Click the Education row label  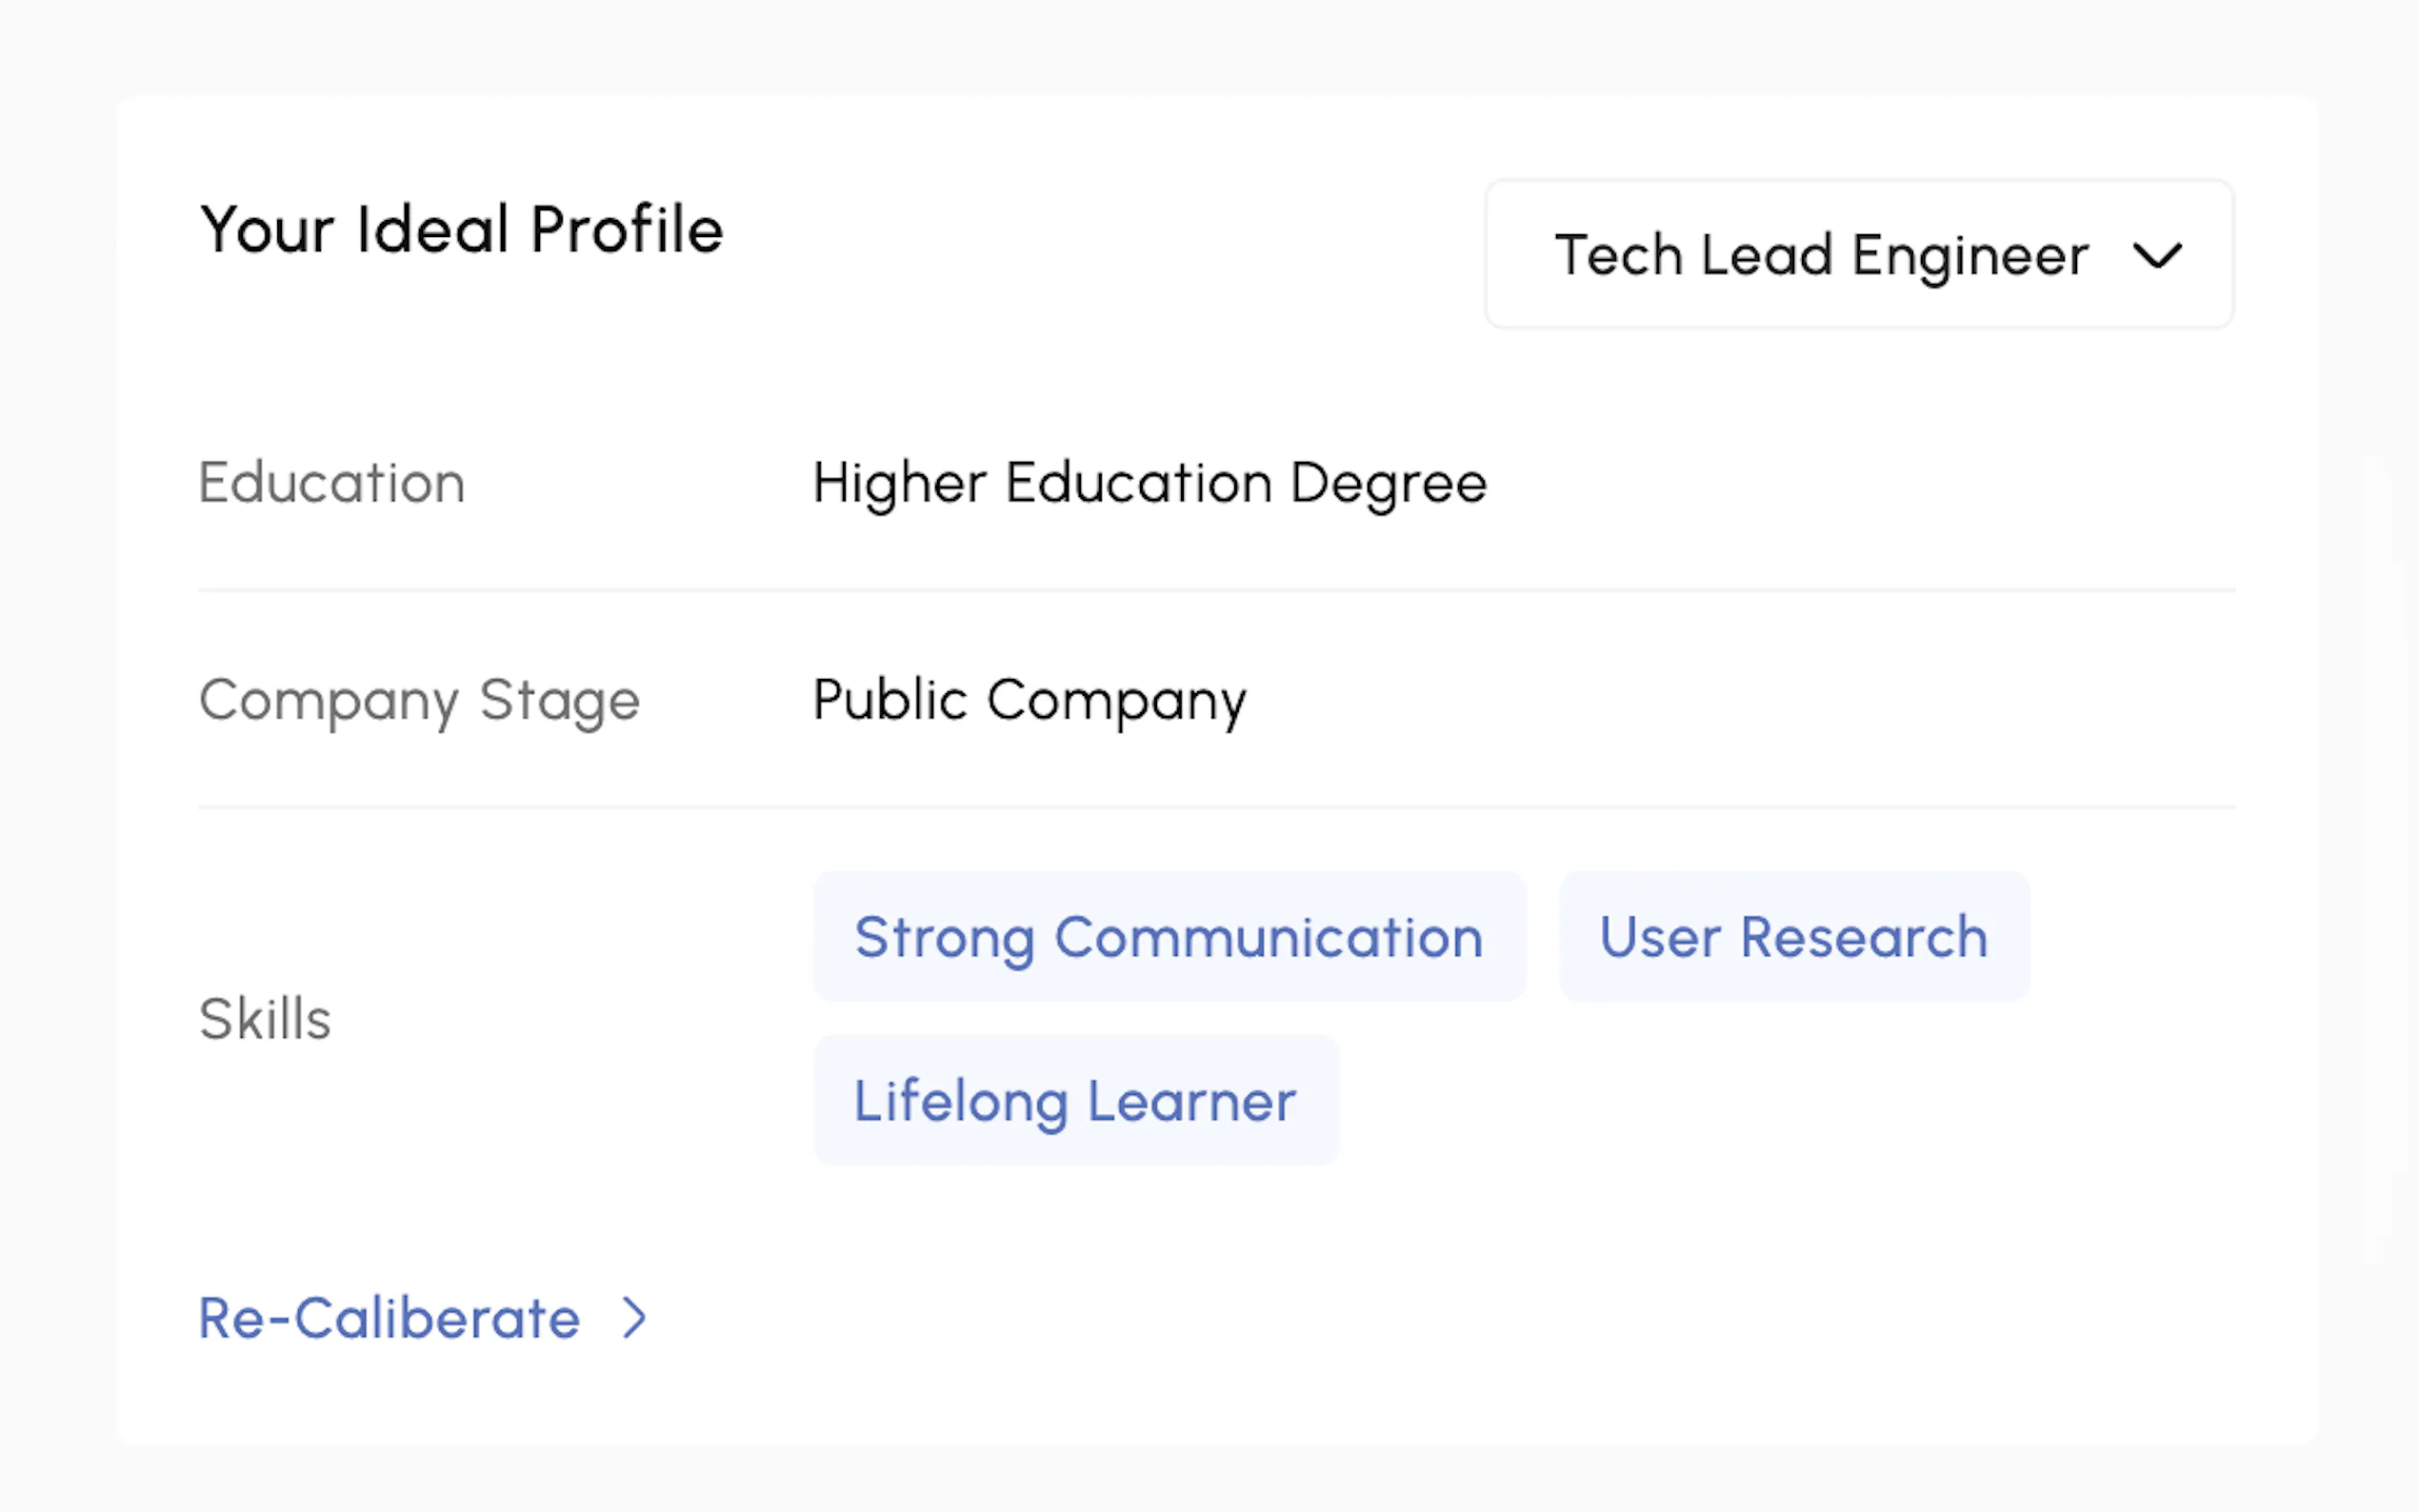332,483
